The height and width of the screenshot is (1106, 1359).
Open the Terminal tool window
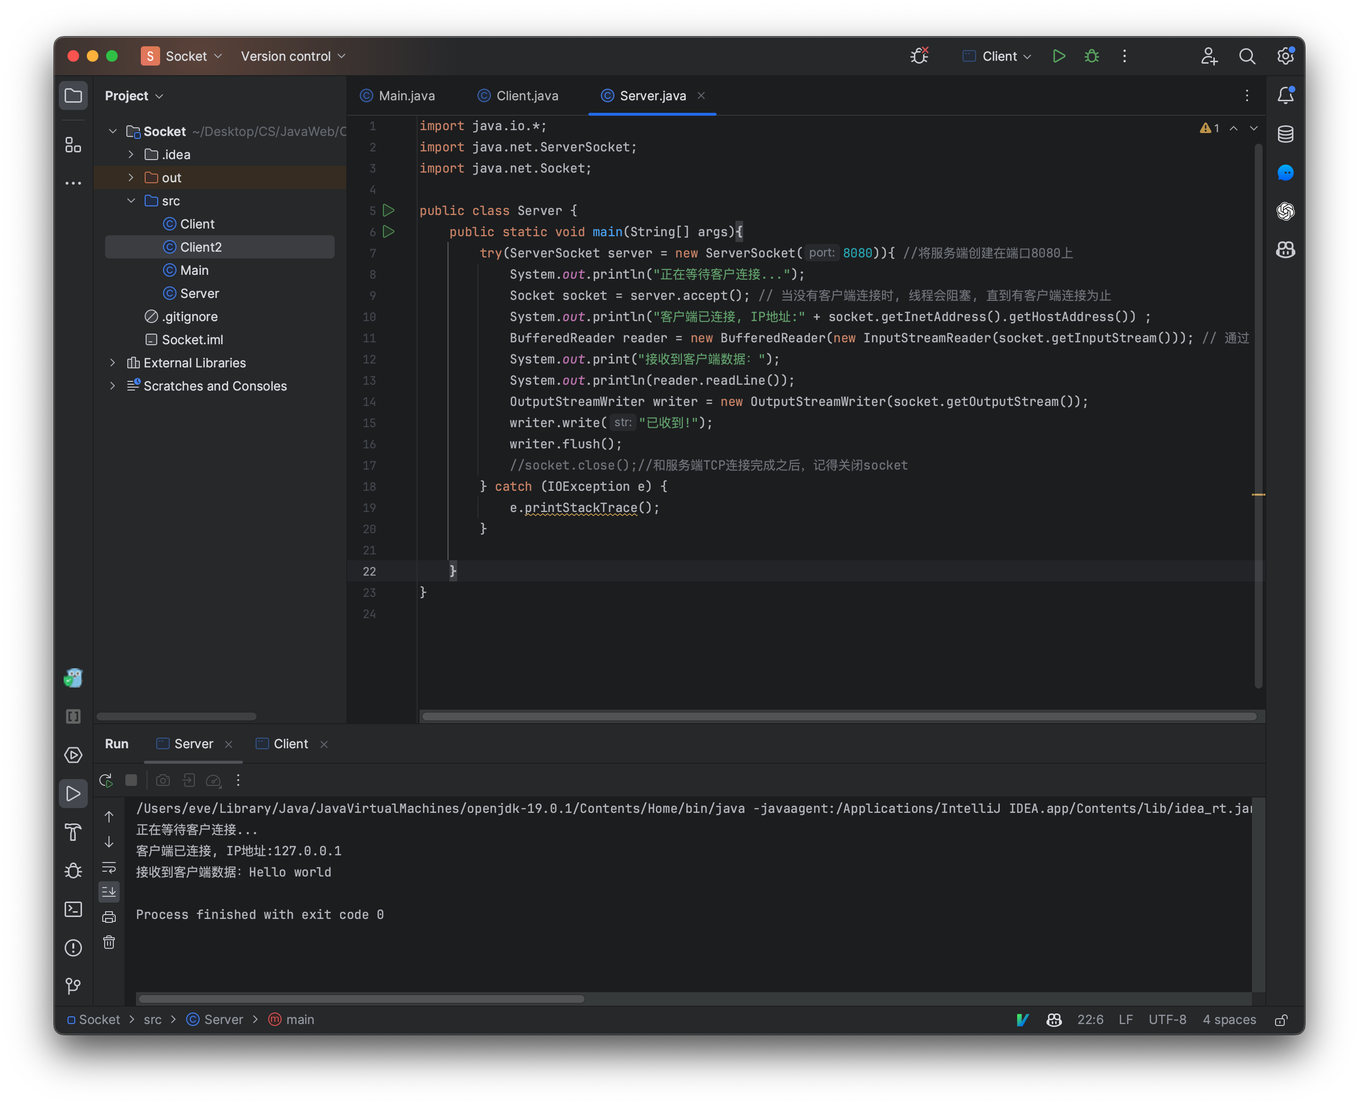[73, 909]
